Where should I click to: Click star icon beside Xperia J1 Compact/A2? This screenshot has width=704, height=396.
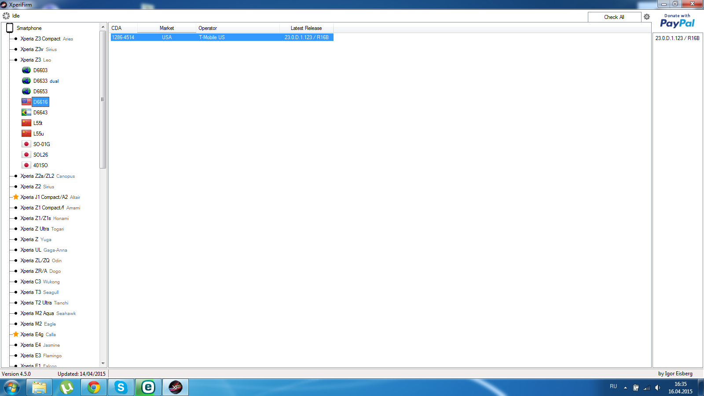16,197
